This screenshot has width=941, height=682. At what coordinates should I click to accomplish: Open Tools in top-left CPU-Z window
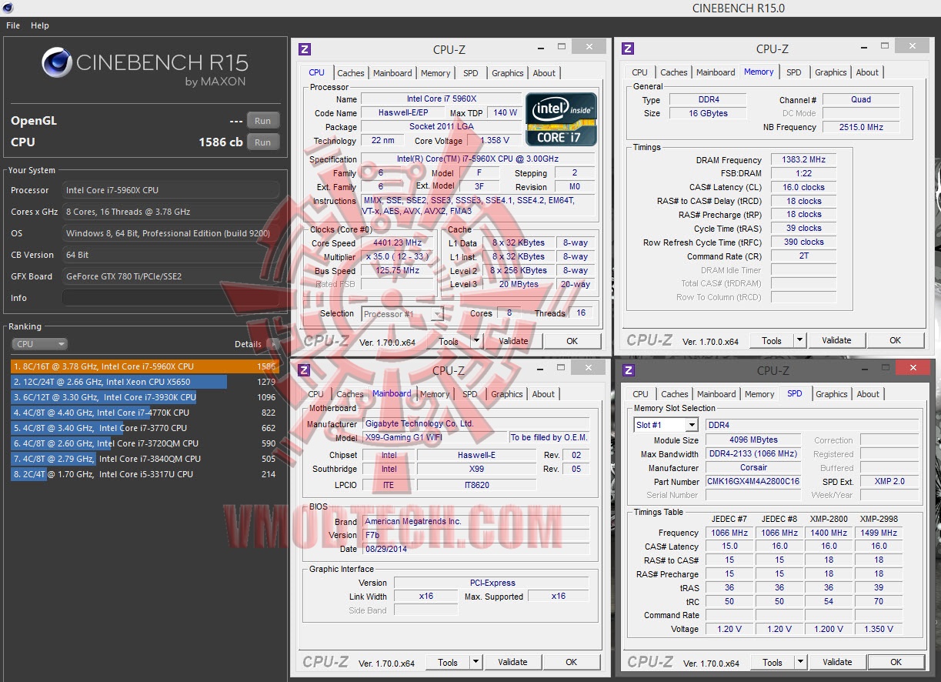pyautogui.click(x=449, y=341)
